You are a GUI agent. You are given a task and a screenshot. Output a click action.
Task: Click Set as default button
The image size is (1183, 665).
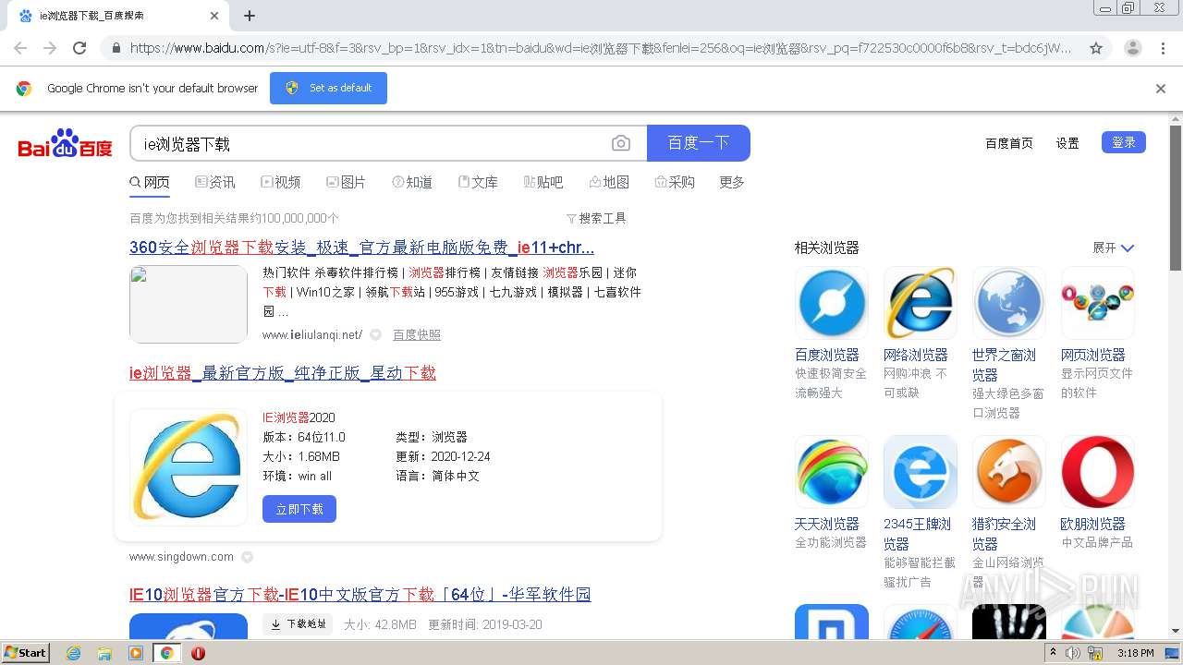(x=328, y=89)
